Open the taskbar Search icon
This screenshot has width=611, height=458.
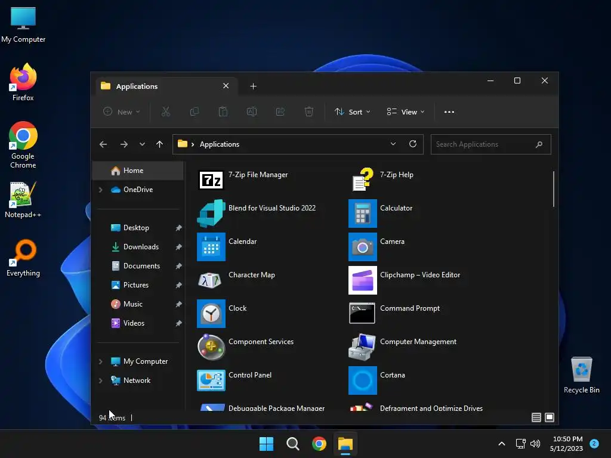click(x=292, y=444)
